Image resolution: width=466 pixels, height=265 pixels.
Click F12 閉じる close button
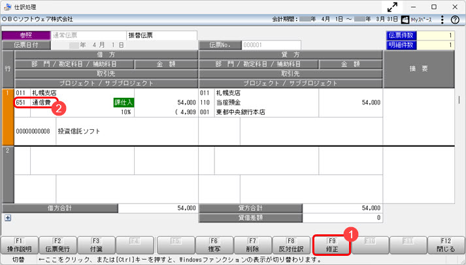(446, 245)
